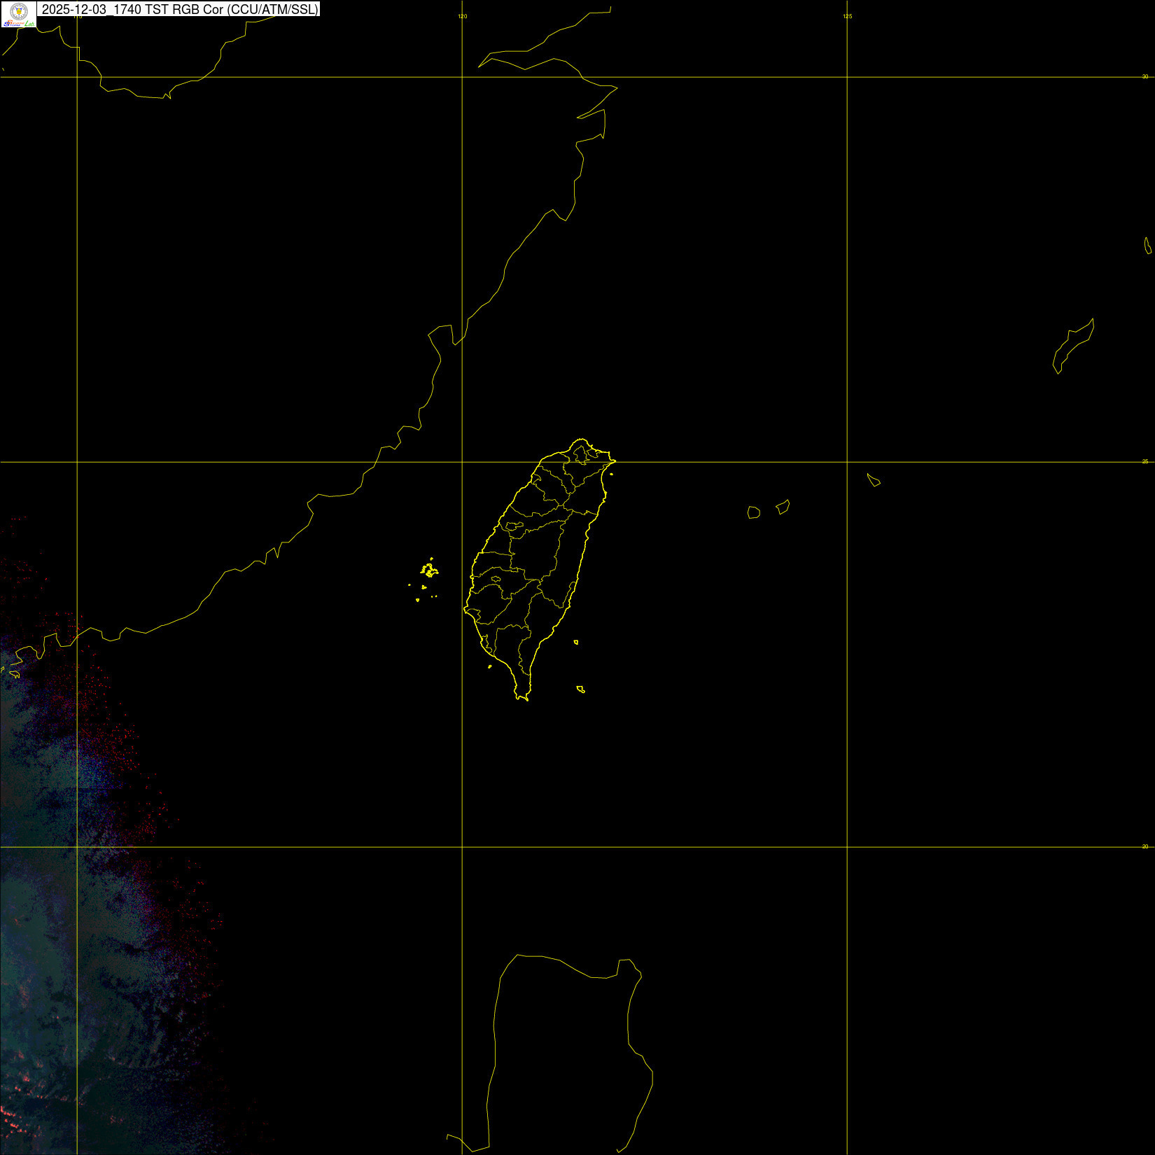The image size is (1155, 1155).
Task: Click the small Xiaoliuqiu islet off southwest Taiwan
Action: (x=490, y=666)
